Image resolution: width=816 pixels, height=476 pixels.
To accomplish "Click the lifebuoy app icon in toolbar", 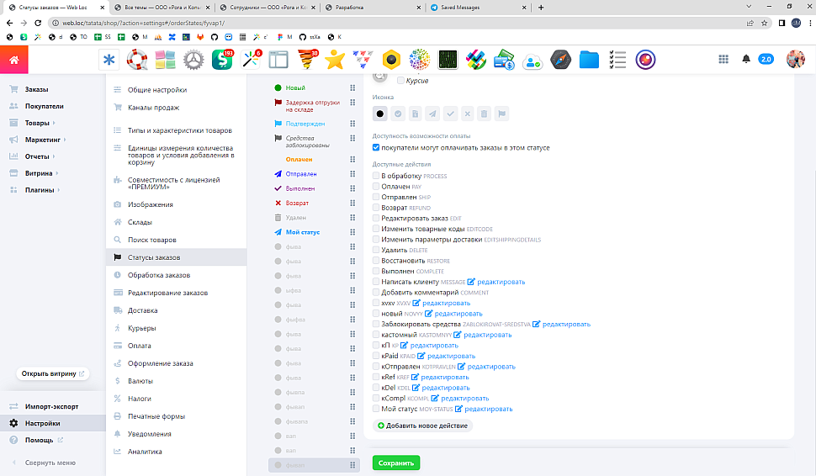I will (x=137, y=60).
